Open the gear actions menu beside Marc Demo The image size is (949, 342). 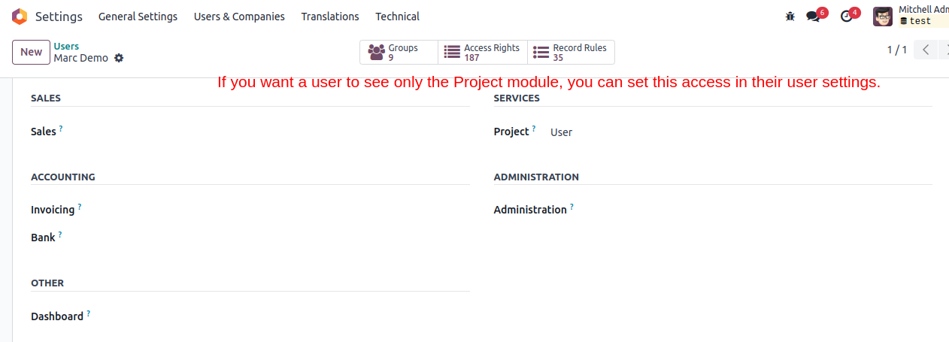click(x=119, y=58)
